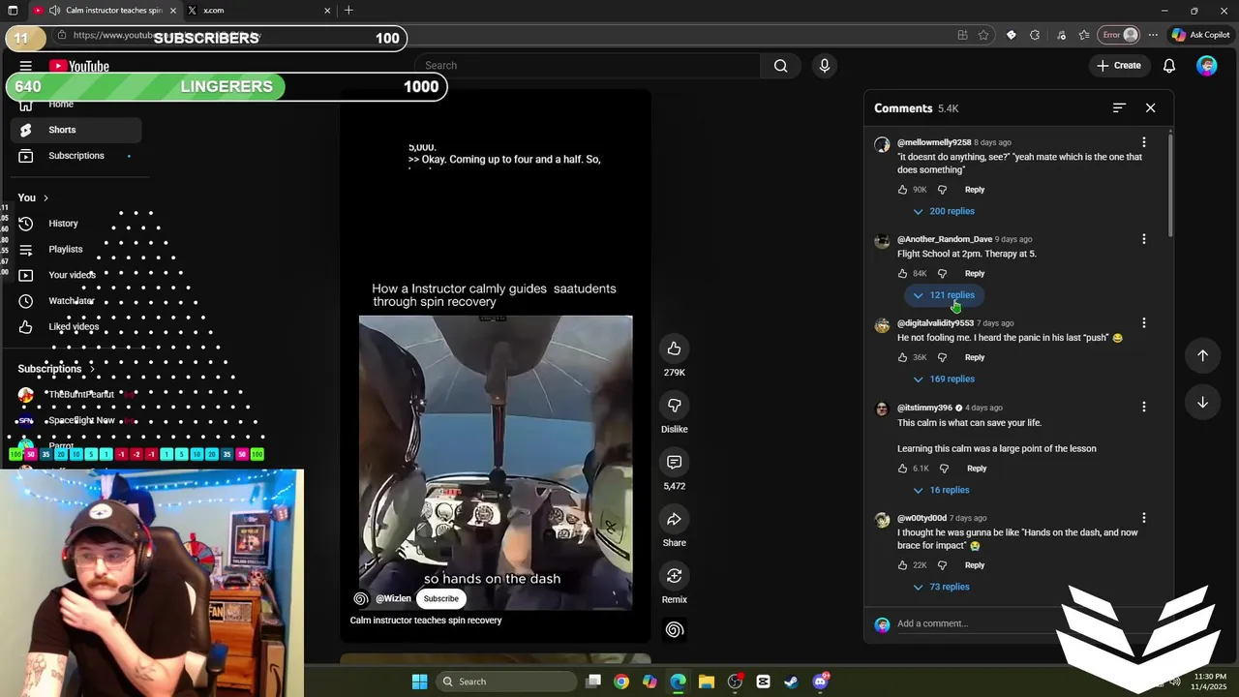Viewport: 1239px width, 697px height.
Task: Open Playlists in the sidebar
Action: (76, 250)
